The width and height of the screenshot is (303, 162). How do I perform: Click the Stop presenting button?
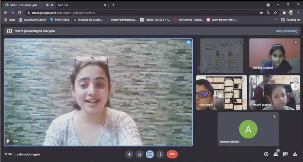286,31
